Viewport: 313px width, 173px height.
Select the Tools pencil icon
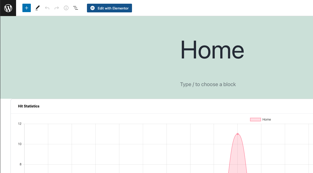click(x=37, y=8)
